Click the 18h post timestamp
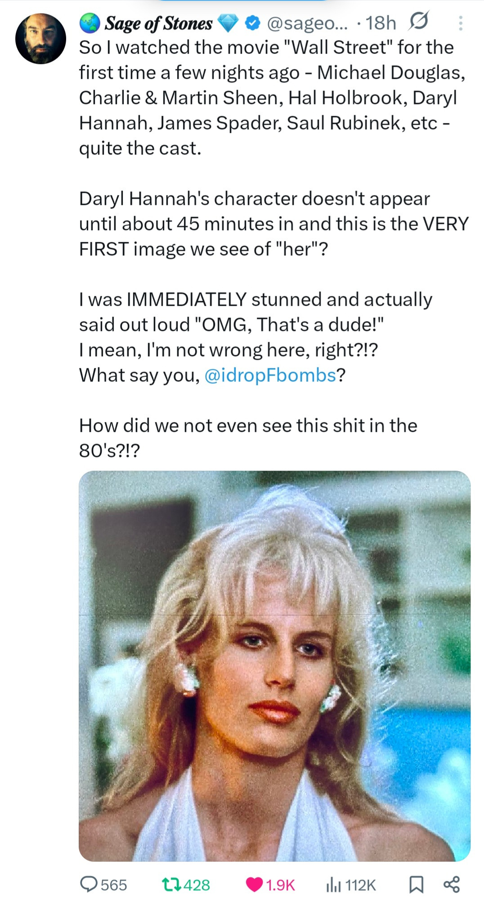This screenshot has width=484, height=906. tap(381, 23)
